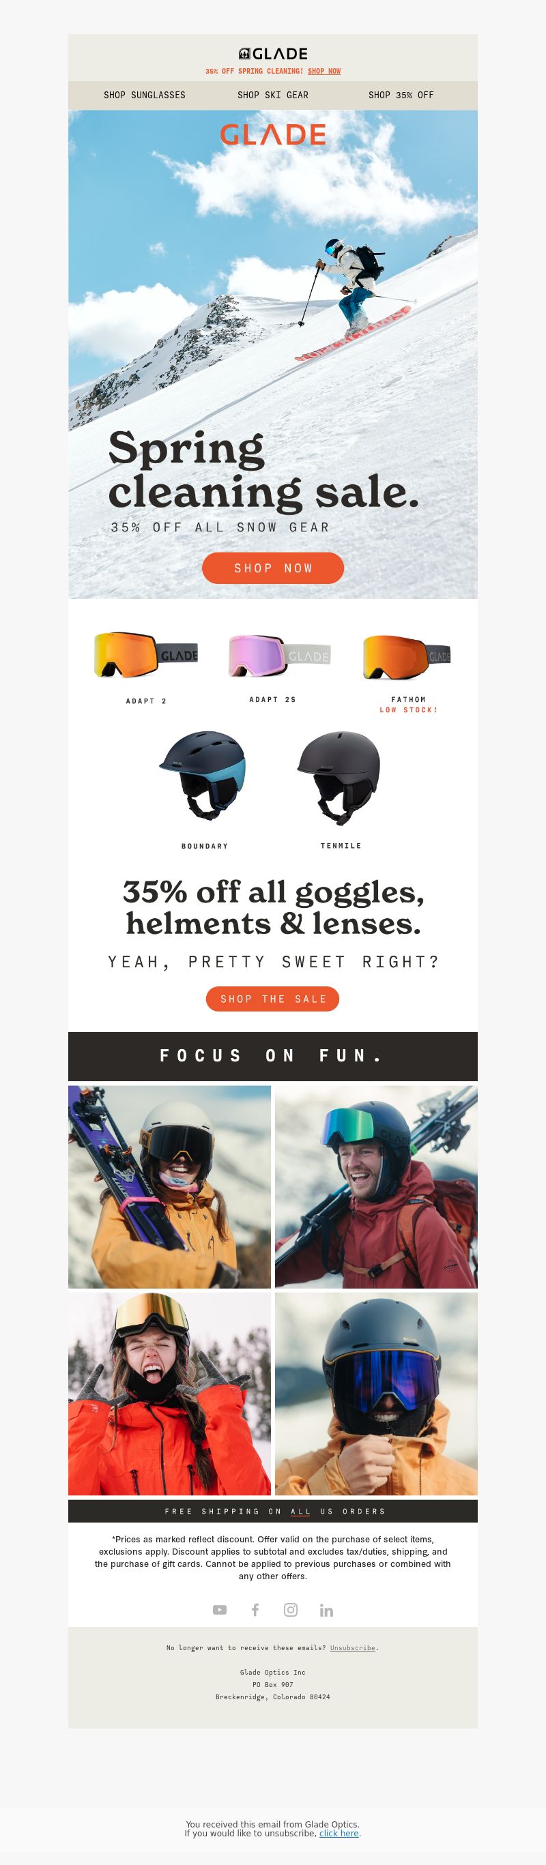Open the YouTube social icon
Screen dimensions: 546x1865
coord(219,1609)
